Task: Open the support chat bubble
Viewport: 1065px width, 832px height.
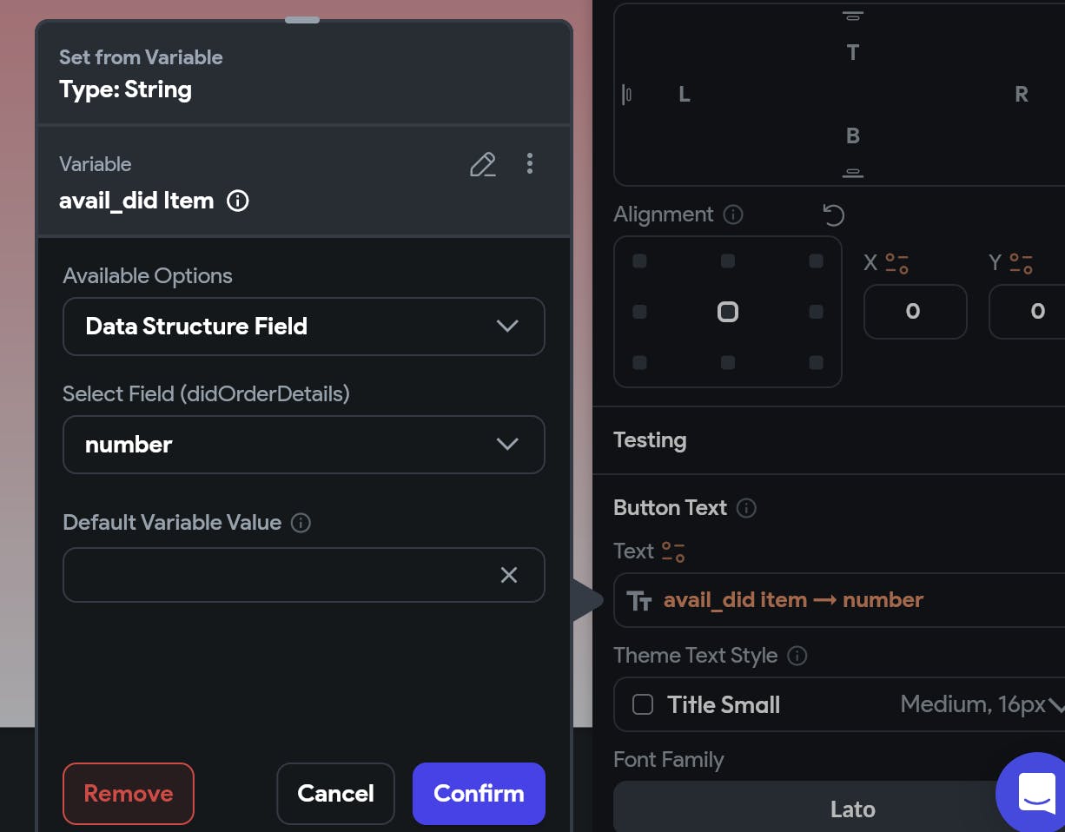Action: point(1035,792)
